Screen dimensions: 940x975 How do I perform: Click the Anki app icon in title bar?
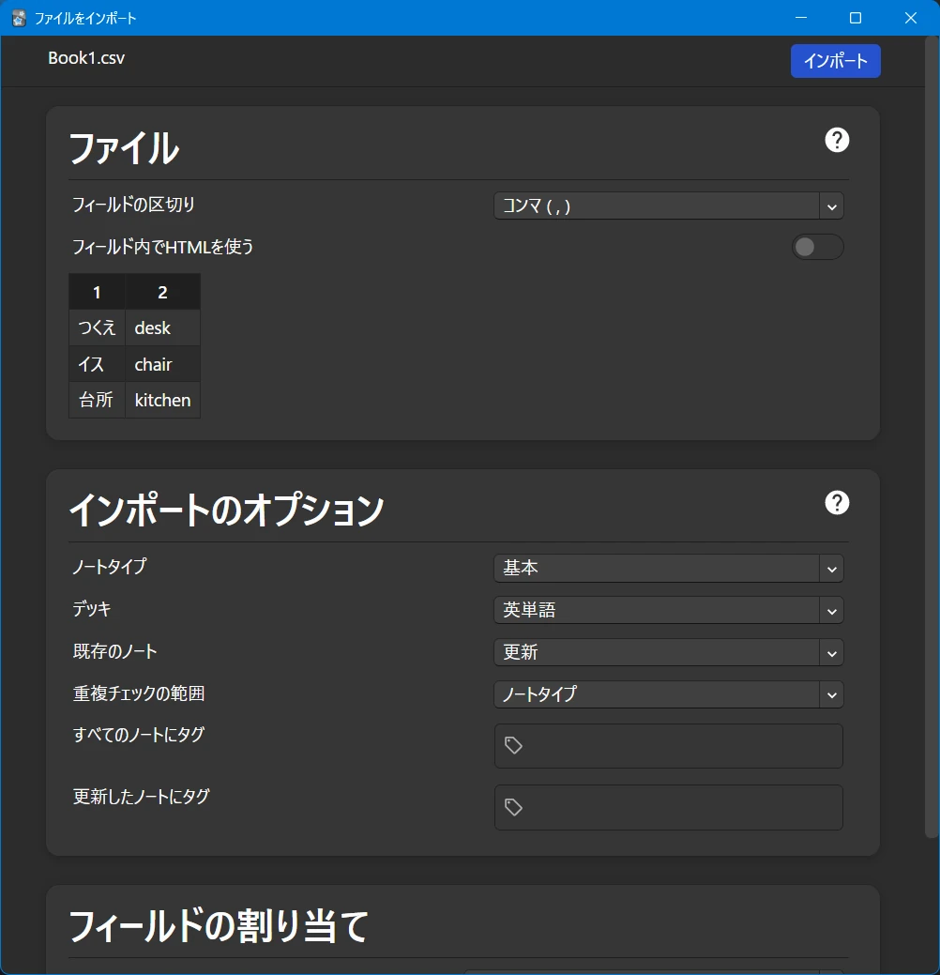click(x=19, y=18)
